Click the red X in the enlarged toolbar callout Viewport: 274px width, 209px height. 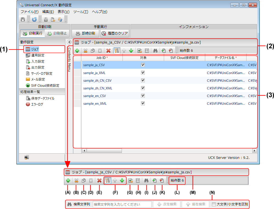pos(99,181)
